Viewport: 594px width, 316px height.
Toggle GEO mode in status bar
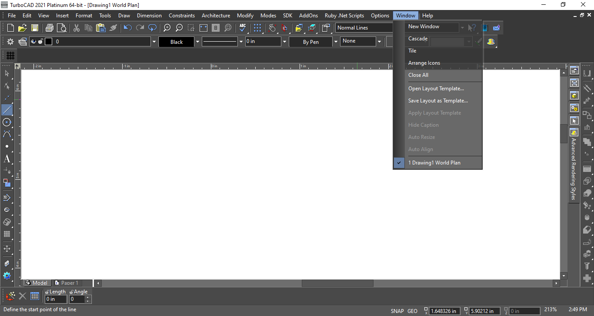[412, 311]
